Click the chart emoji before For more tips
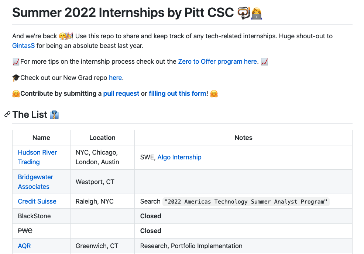 coord(16,62)
